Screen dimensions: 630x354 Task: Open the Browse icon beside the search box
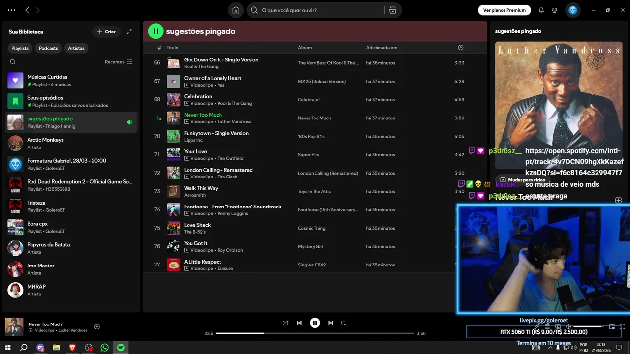(x=392, y=10)
